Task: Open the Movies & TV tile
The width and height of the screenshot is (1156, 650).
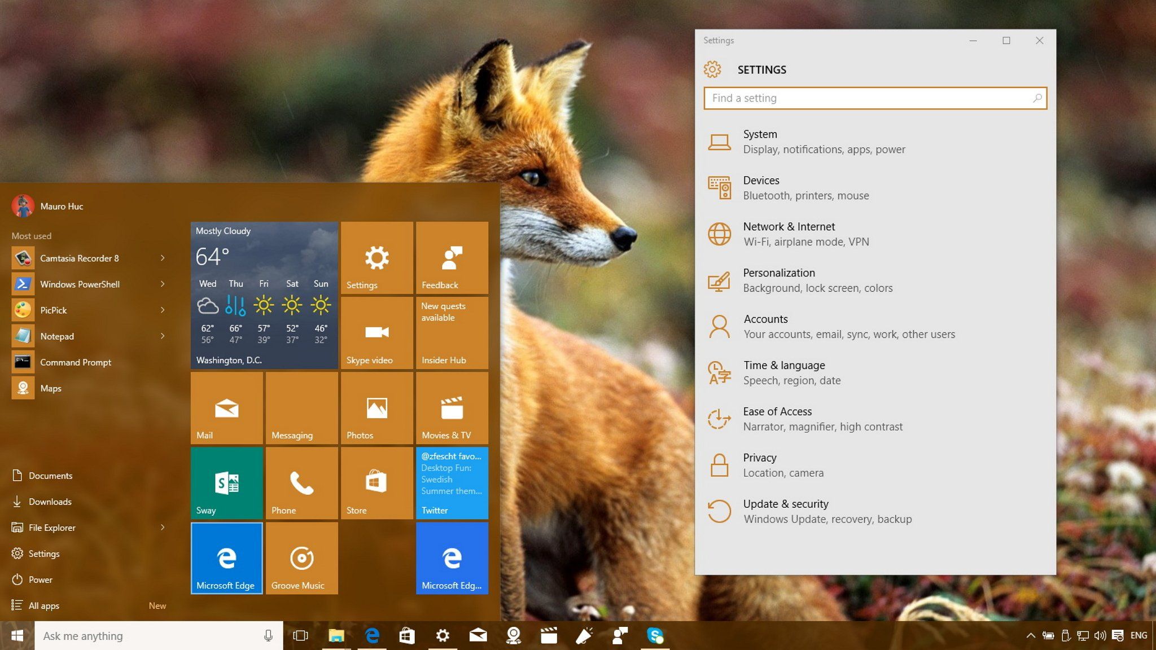Action: click(x=452, y=408)
